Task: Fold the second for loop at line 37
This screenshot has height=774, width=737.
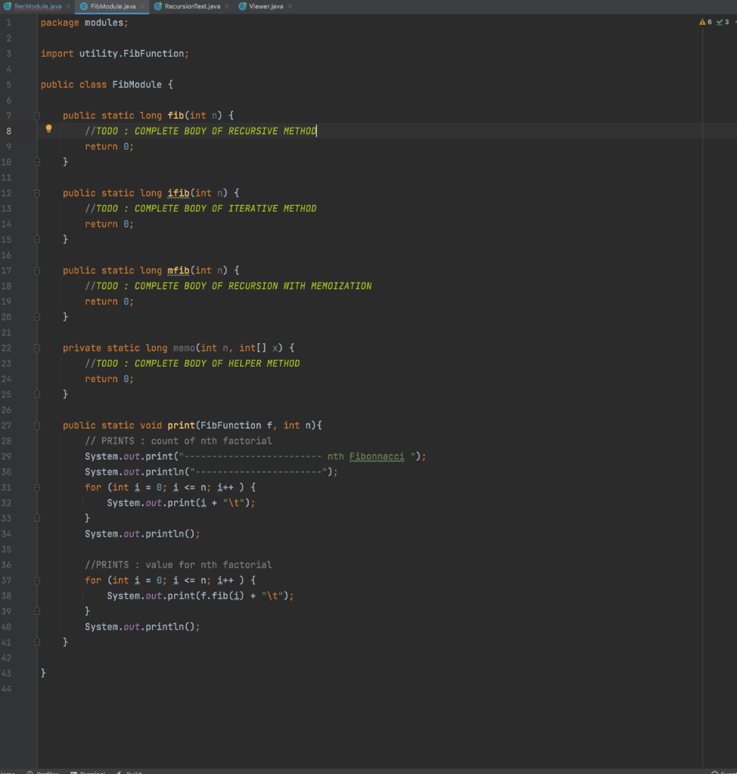Action: tap(37, 580)
